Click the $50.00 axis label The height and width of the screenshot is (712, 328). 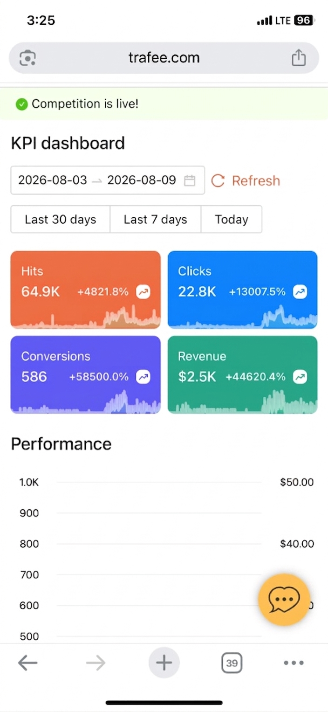[297, 482]
